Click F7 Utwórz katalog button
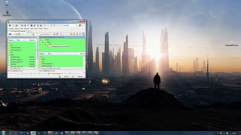The width and height of the screenshot is (241, 135). click(x=54, y=73)
